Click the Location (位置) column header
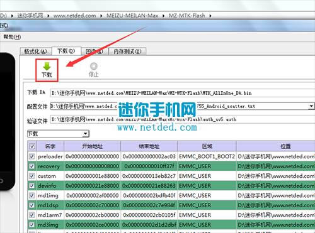The height and width of the screenshot is (233, 315). 276,146
